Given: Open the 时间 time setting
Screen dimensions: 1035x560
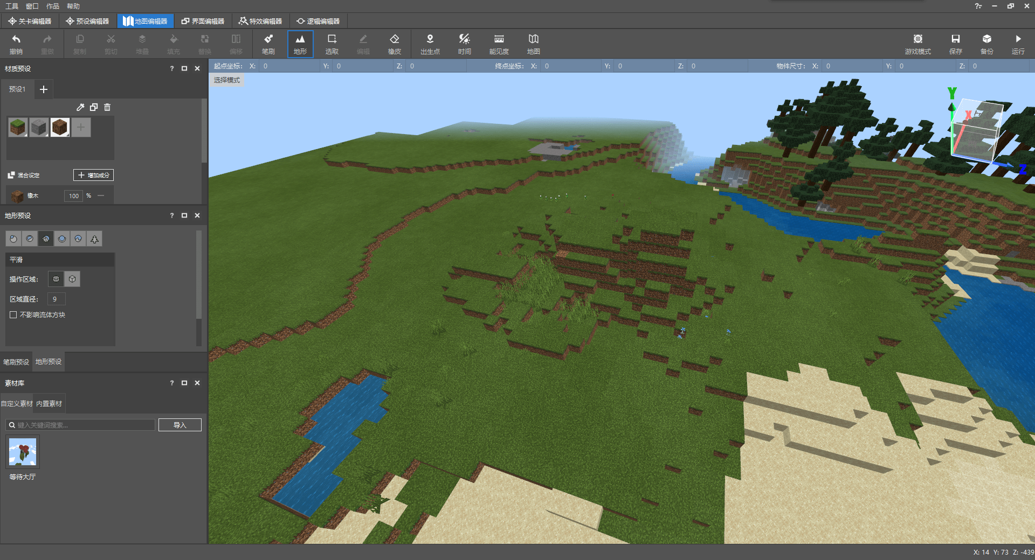Looking at the screenshot, I should [x=464, y=44].
